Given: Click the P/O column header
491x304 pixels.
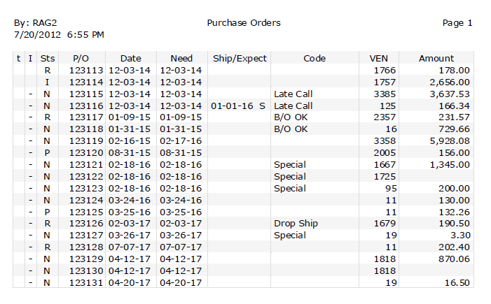Looking at the screenshot, I should 81,58.
